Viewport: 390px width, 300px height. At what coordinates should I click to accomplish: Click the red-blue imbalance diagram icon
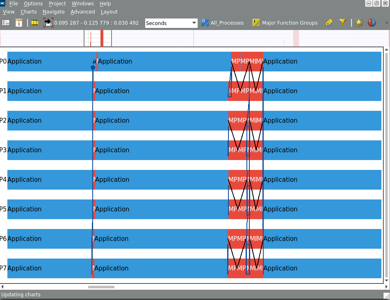372,23
